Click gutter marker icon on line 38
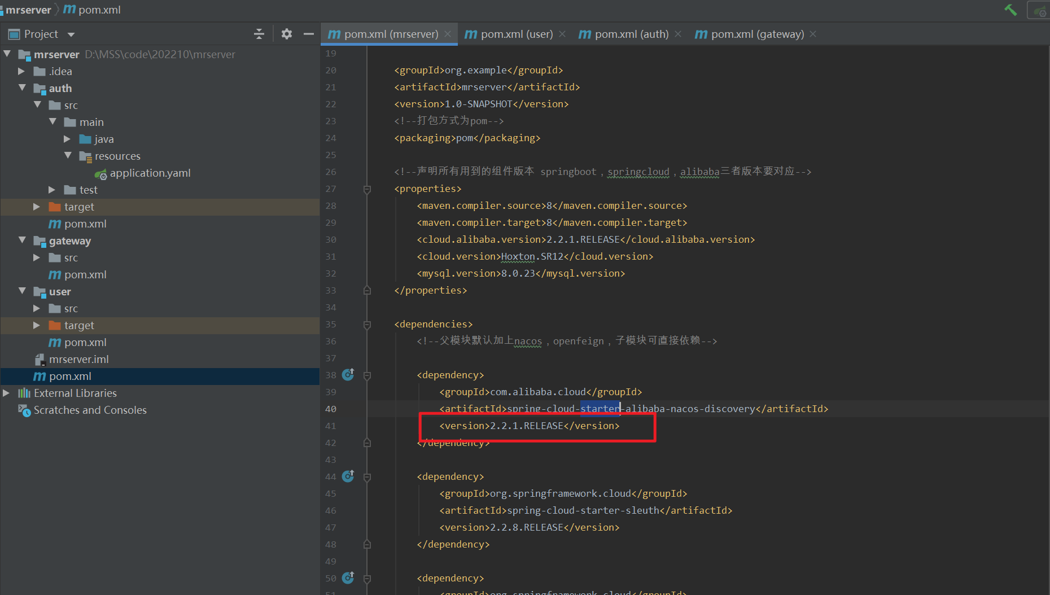The height and width of the screenshot is (595, 1050). coord(348,374)
